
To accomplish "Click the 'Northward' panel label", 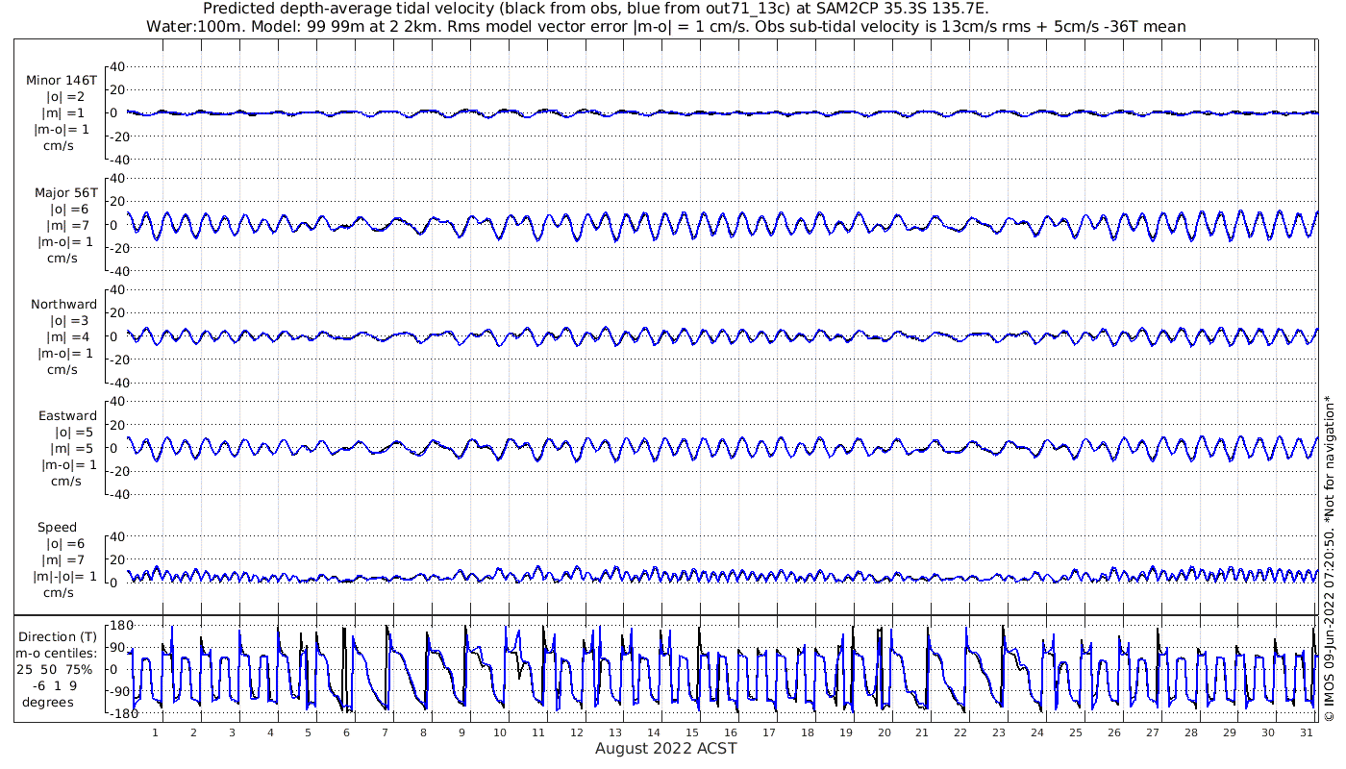I will click(64, 304).
